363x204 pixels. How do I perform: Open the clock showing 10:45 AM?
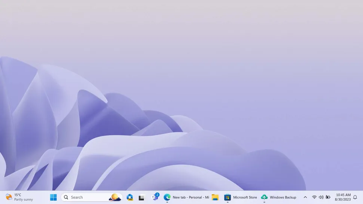coord(343,197)
